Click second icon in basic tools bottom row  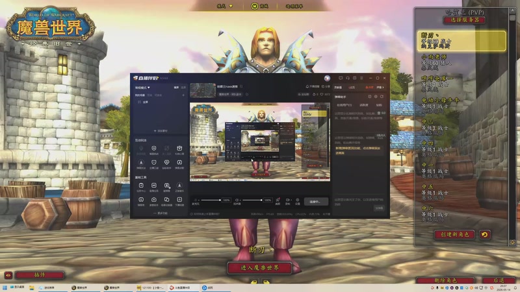(x=153, y=200)
